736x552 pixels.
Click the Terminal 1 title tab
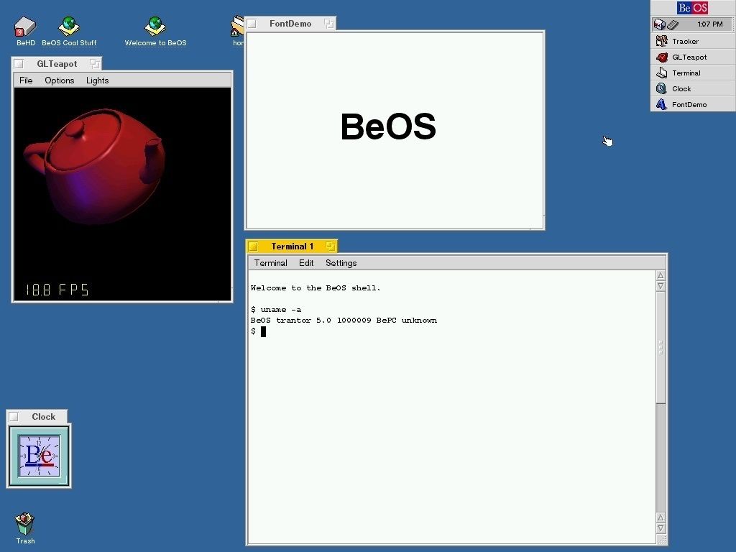[x=292, y=247]
